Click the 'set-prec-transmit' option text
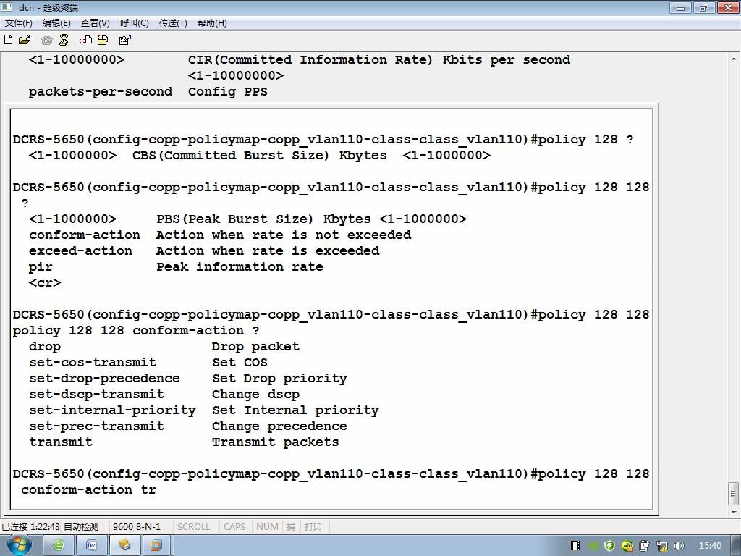This screenshot has width=741, height=556. 96,426
